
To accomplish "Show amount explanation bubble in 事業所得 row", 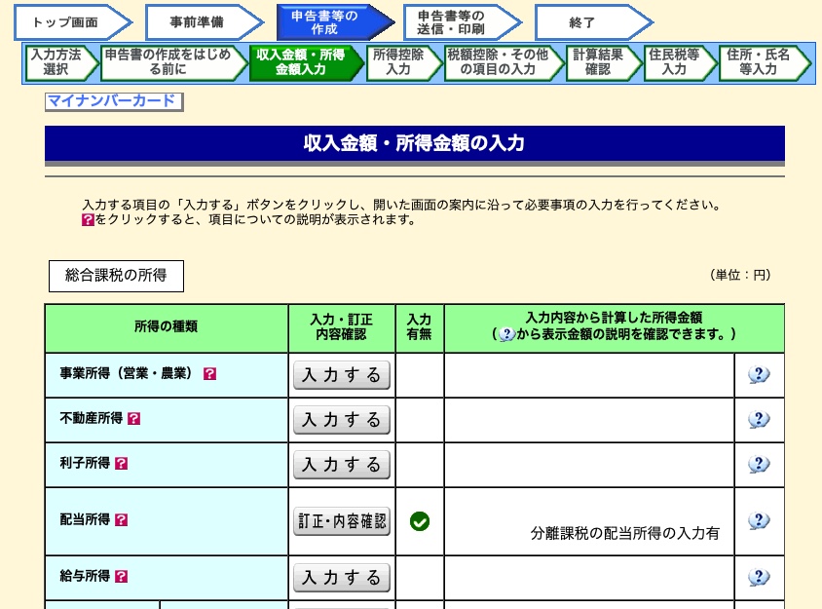I will tap(759, 374).
